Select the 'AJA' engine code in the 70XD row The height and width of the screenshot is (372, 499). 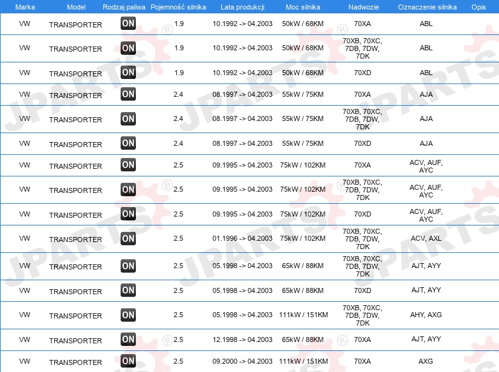point(426,143)
